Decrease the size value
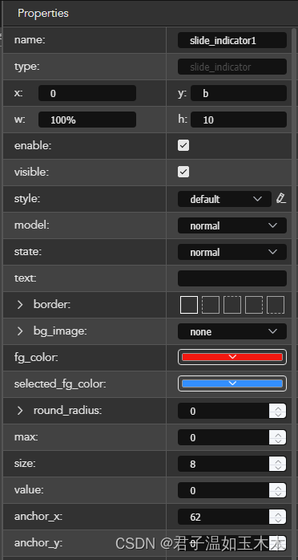This screenshot has width=298, height=560. tap(278, 468)
